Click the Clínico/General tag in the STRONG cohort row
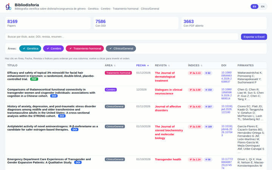The width and height of the screenshot is (272, 170). tap(115, 107)
